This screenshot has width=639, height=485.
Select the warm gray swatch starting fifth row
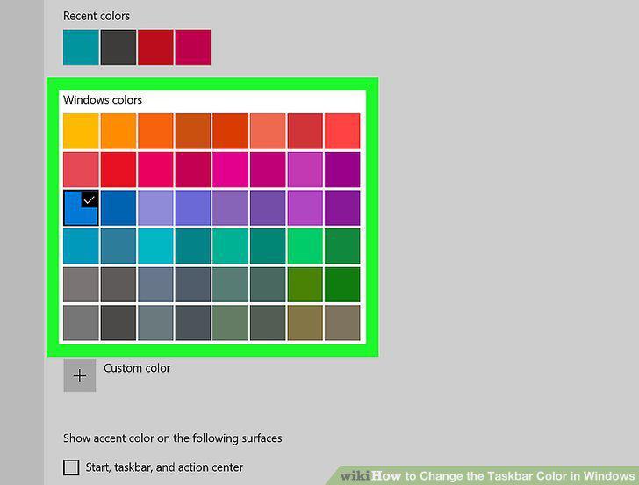pyautogui.click(x=81, y=285)
